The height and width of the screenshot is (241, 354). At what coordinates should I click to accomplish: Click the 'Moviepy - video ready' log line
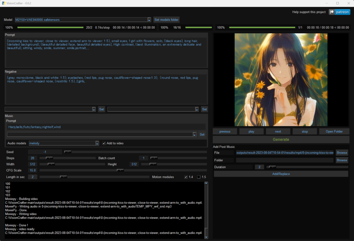click(x=20, y=229)
